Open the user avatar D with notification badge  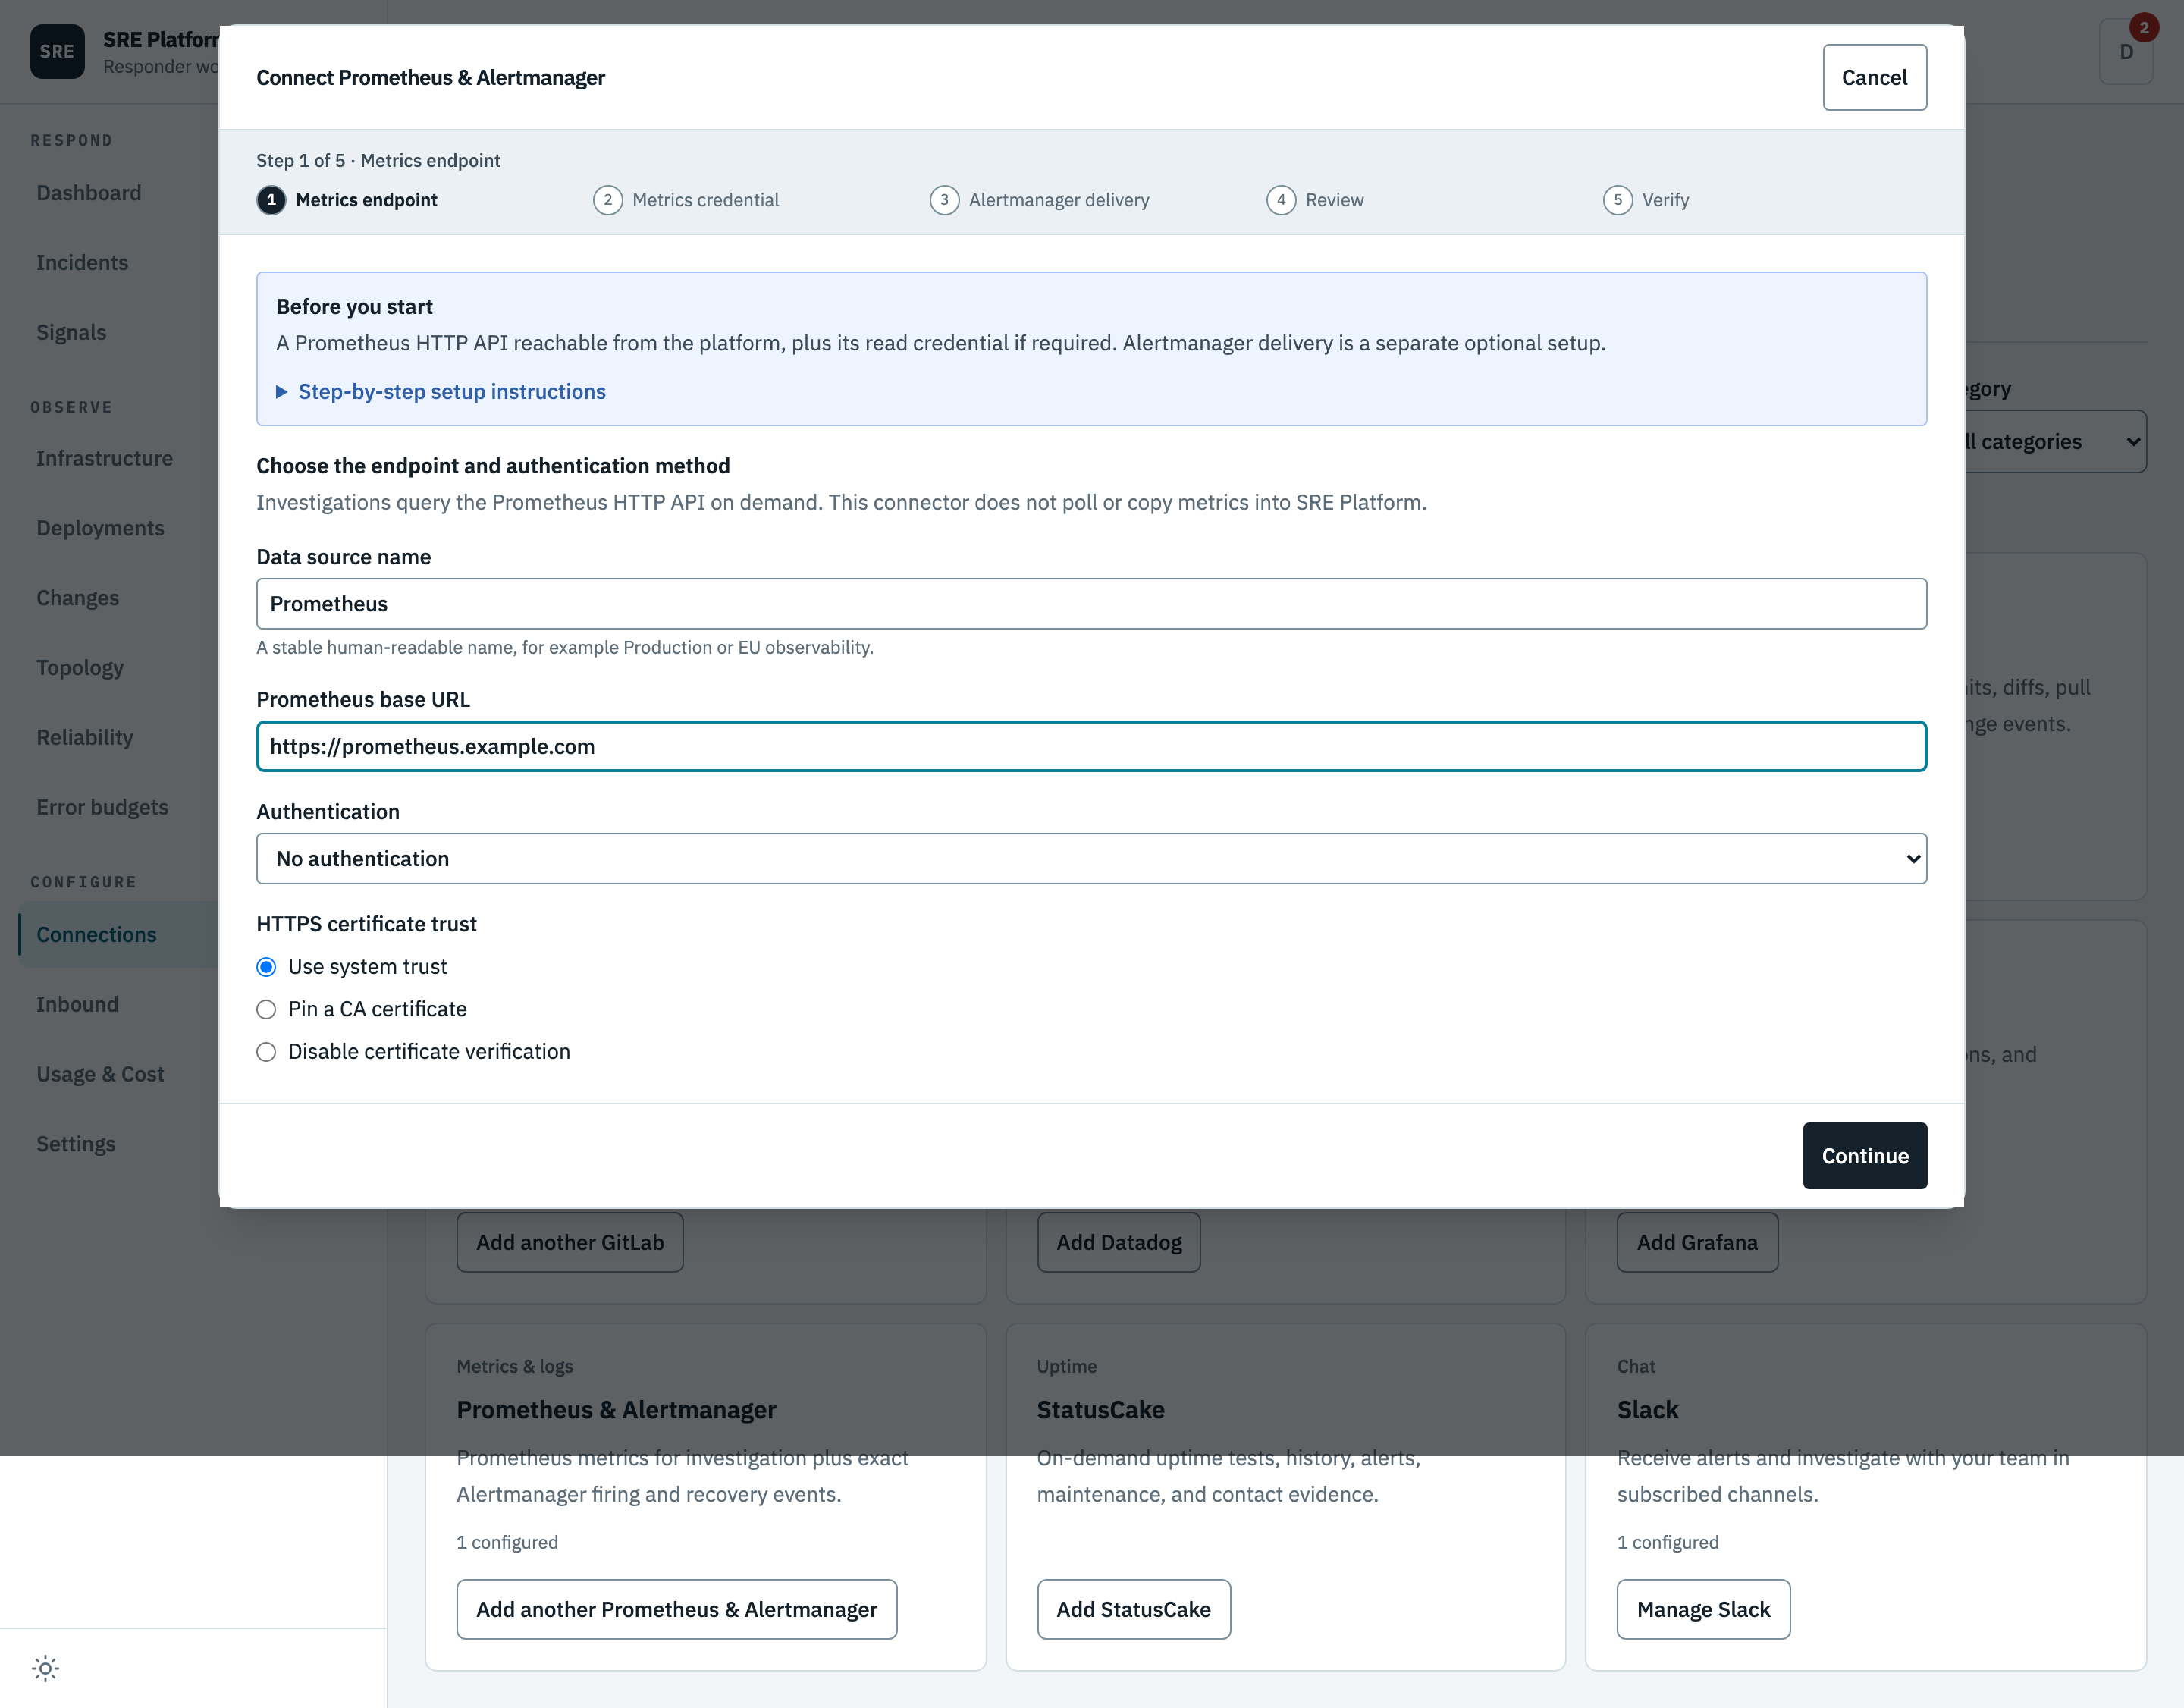(x=2126, y=52)
